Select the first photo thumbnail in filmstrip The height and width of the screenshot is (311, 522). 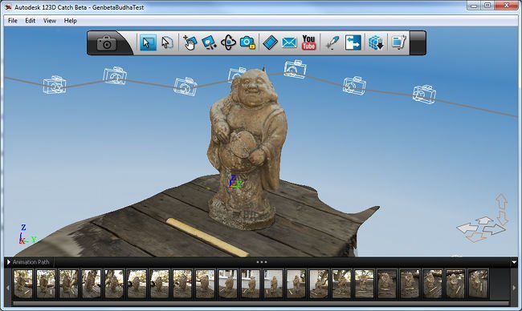click(23, 284)
